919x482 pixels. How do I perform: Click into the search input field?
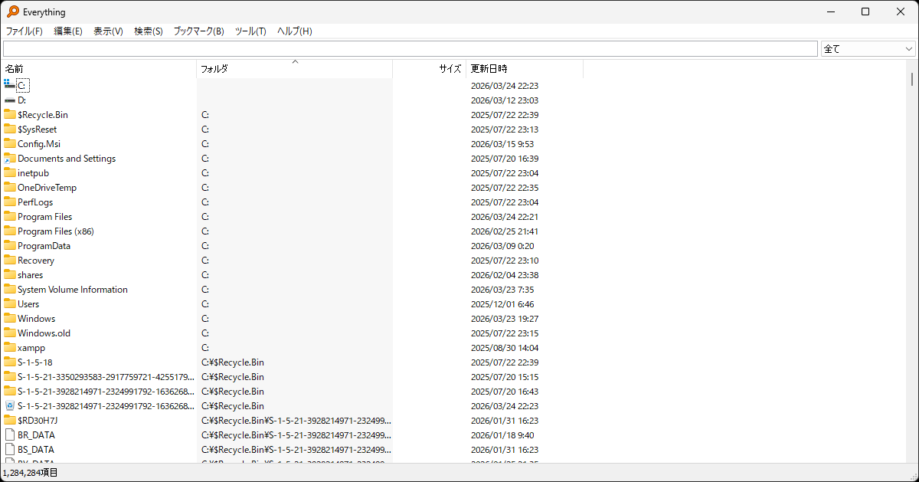tap(410, 49)
